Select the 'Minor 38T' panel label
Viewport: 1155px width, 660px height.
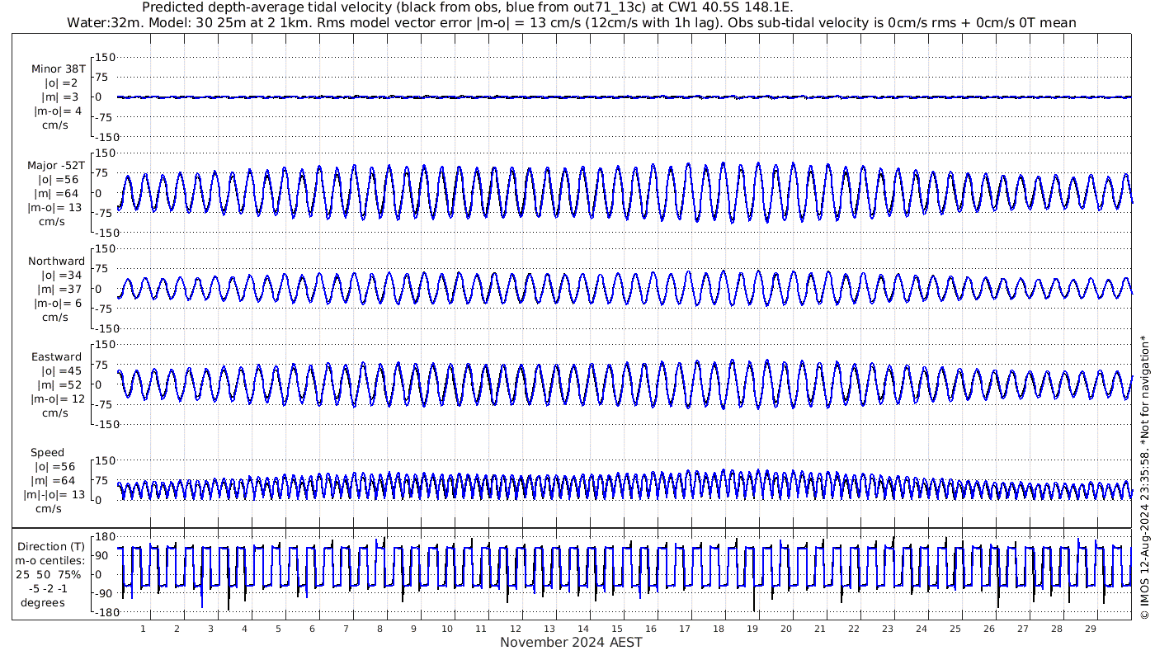(58, 69)
